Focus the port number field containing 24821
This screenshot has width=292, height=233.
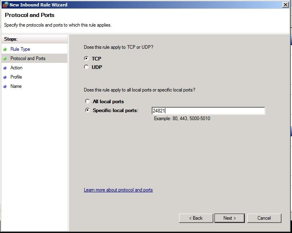point(208,111)
